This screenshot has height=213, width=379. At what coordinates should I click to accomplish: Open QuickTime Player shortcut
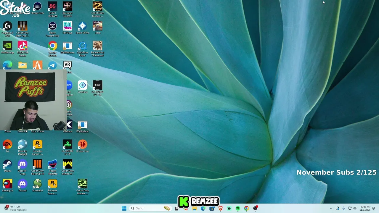pos(82,49)
